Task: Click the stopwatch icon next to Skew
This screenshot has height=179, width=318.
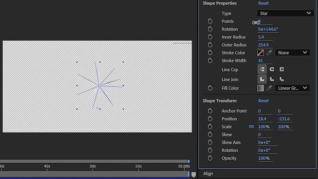Action: pos(210,135)
